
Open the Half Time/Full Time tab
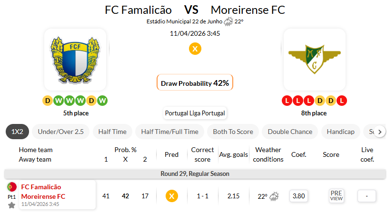[169, 132]
